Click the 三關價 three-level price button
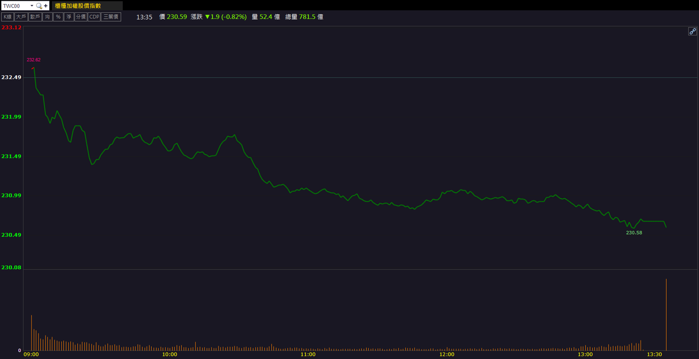Image resolution: width=699 pixels, height=359 pixels. (x=111, y=17)
